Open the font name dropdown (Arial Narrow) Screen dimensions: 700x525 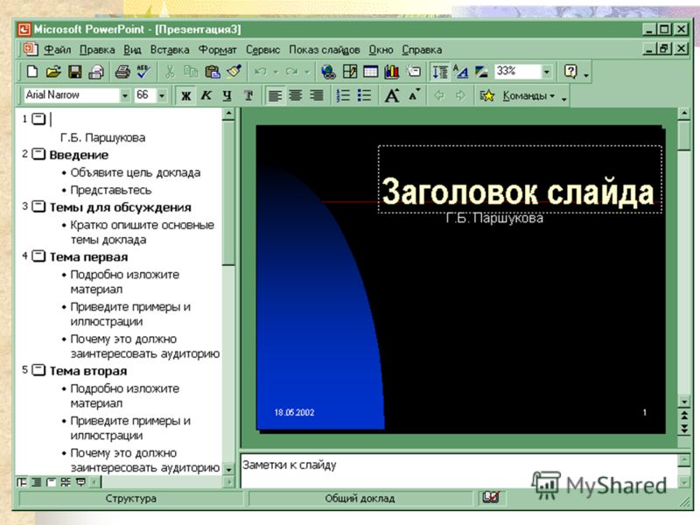click(x=125, y=95)
